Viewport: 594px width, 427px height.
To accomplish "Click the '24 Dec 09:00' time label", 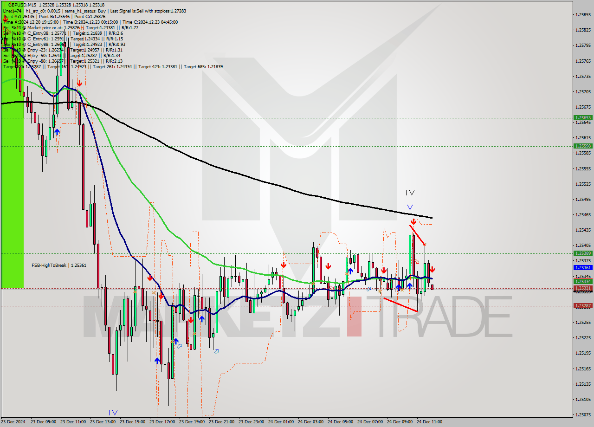I will click(x=400, y=422).
